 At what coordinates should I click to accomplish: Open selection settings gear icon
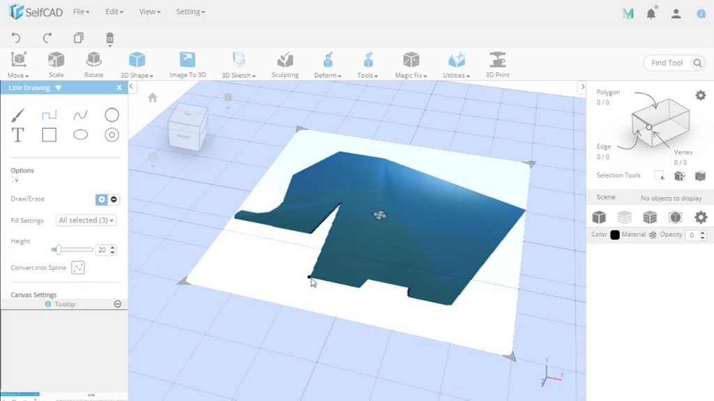pos(700,96)
